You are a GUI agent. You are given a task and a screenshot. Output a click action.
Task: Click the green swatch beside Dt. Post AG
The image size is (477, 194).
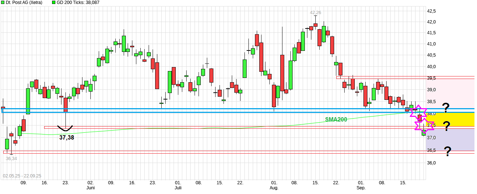coord(3,3)
